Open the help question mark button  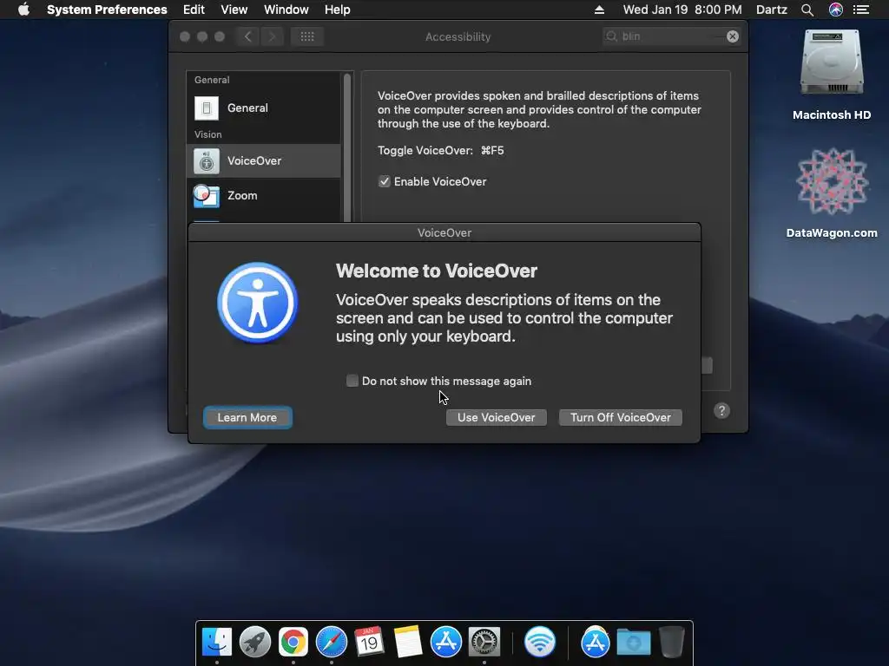tap(721, 410)
